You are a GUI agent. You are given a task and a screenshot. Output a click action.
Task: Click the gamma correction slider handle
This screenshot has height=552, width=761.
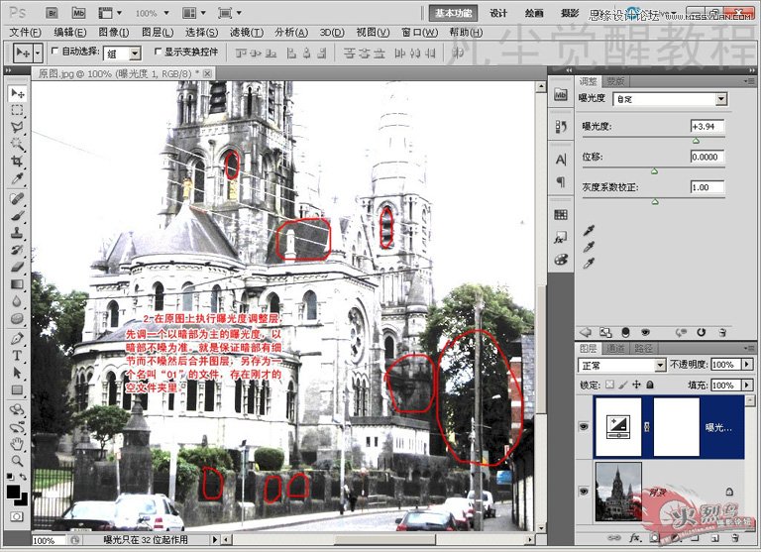(x=655, y=201)
